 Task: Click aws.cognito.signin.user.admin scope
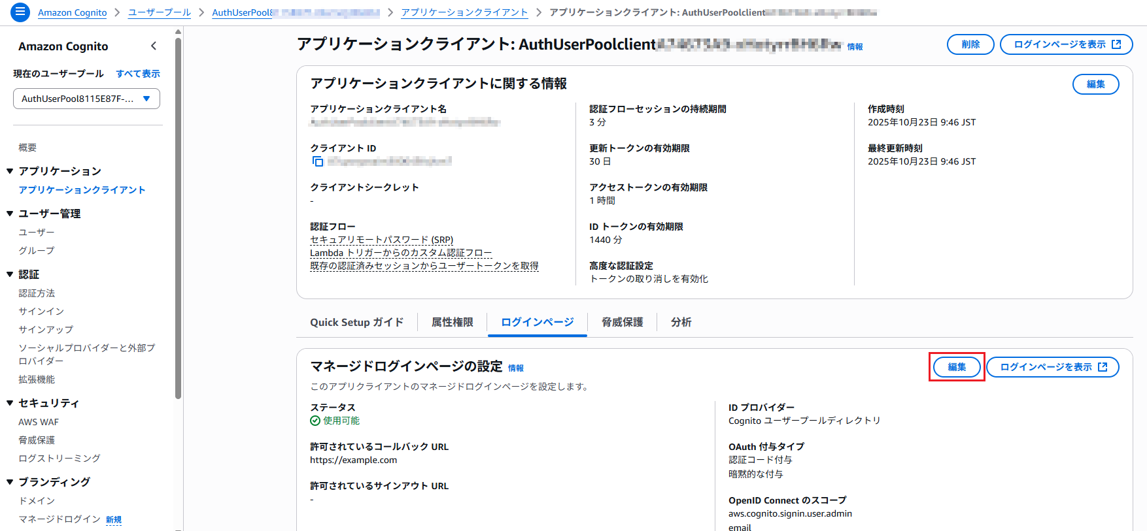pos(790,513)
